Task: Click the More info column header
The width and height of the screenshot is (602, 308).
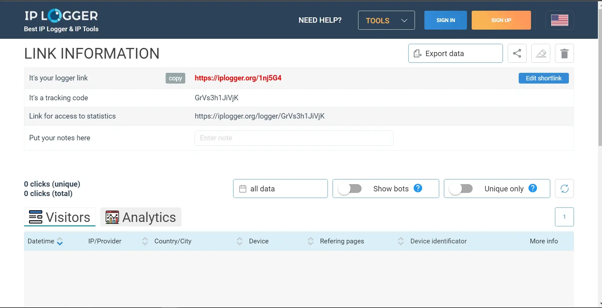Action: pos(544,241)
